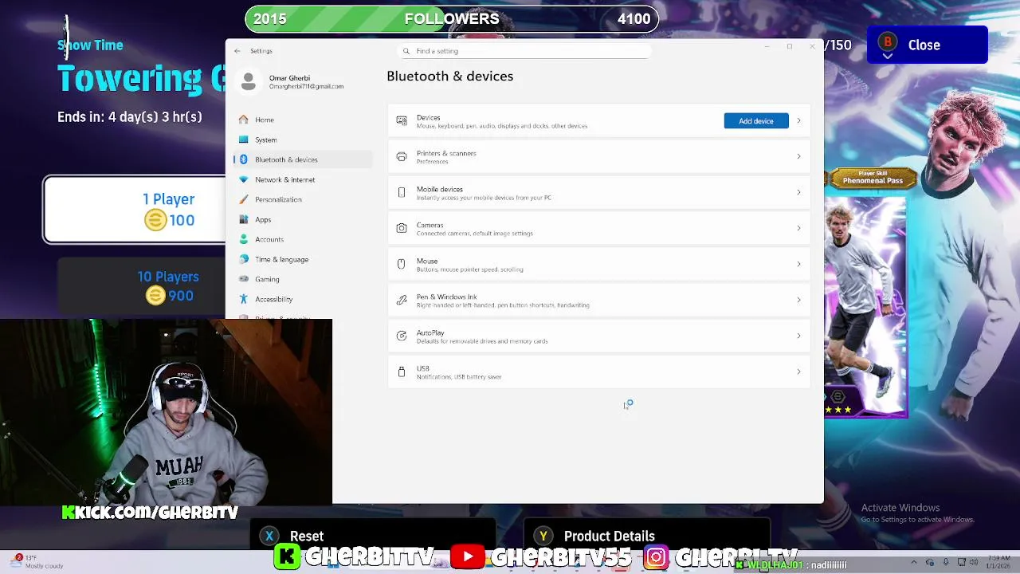Click the game's Reset button
Image resolution: width=1020 pixels, height=574 pixels.
click(373, 536)
